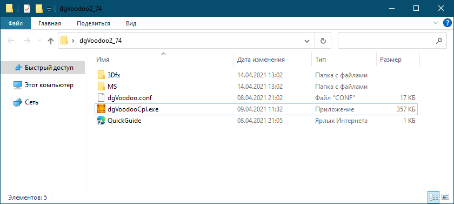Click the dgVoodooCpl.exe application icon
454x204 pixels.
point(101,109)
